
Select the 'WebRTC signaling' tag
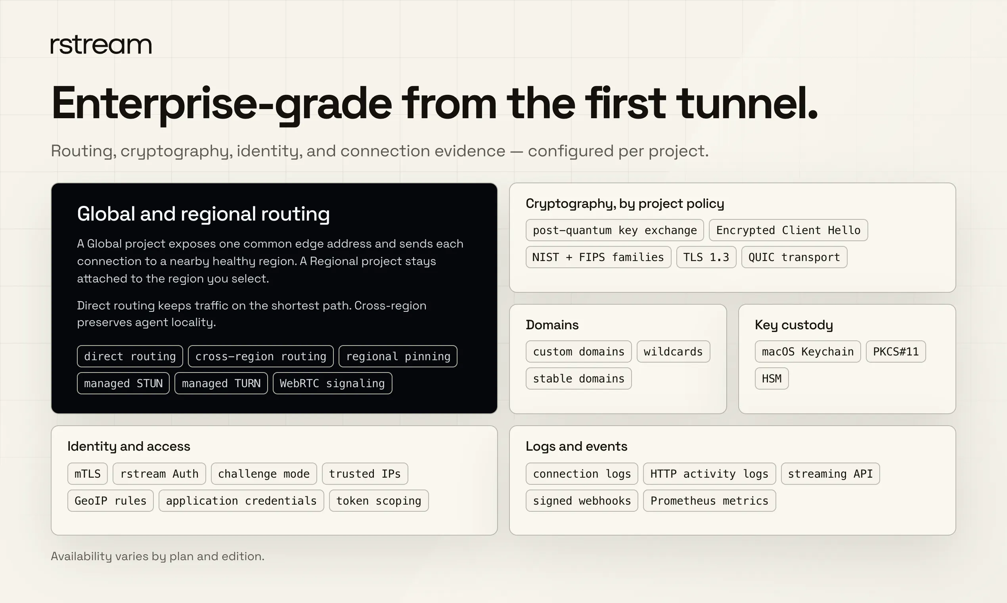tap(333, 383)
